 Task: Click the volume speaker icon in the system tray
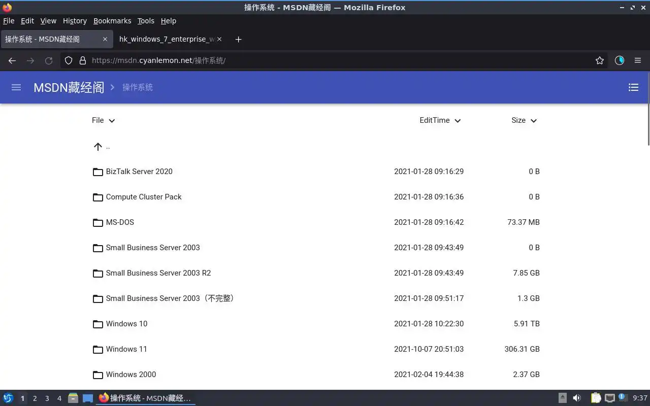[x=577, y=398]
